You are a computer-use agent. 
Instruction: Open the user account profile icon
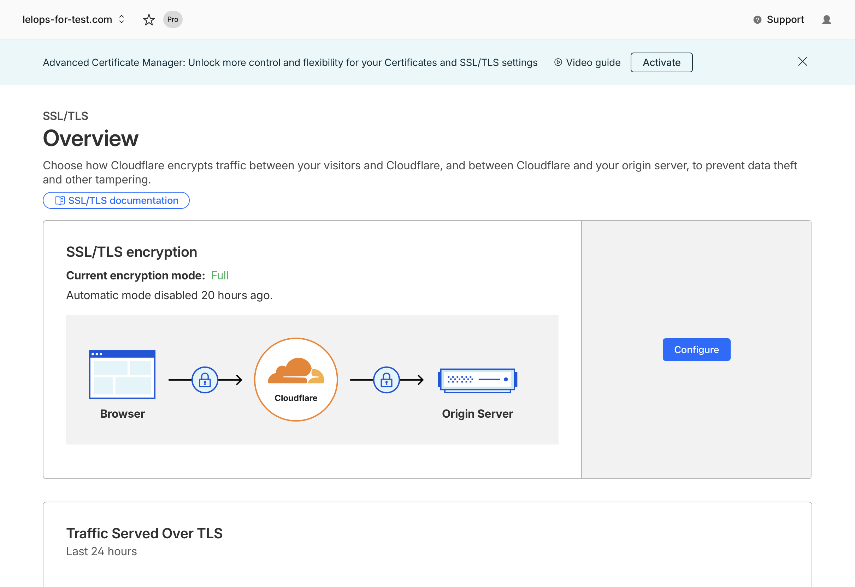pos(827,19)
